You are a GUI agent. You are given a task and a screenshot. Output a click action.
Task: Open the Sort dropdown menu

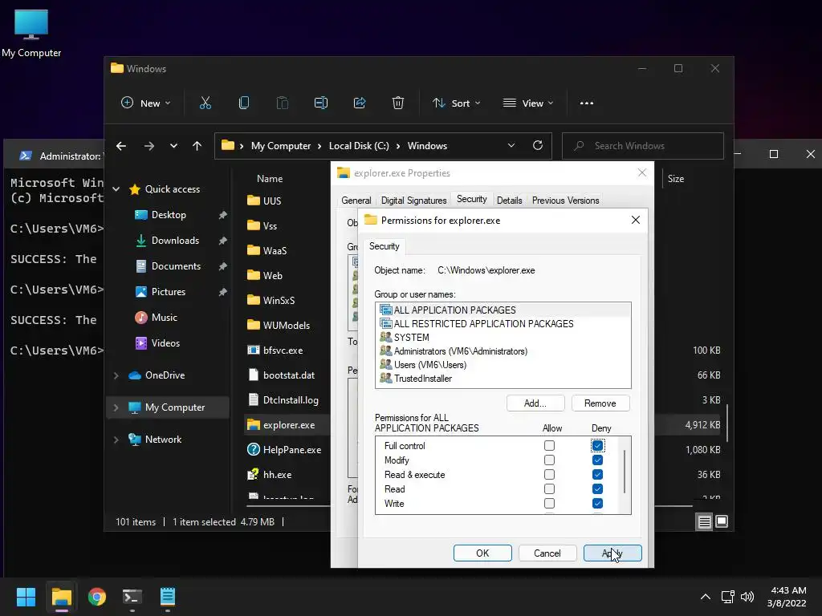tap(456, 103)
